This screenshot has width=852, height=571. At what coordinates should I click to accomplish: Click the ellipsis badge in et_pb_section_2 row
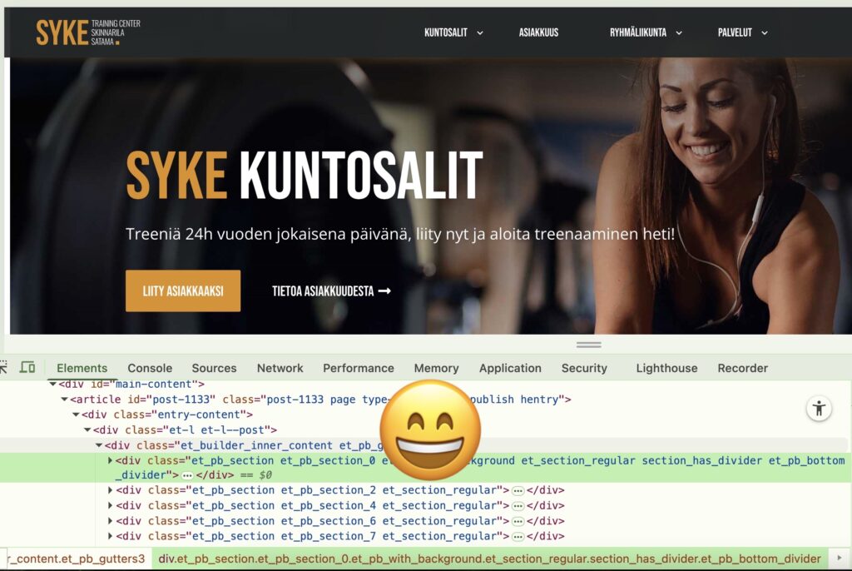coord(518,490)
